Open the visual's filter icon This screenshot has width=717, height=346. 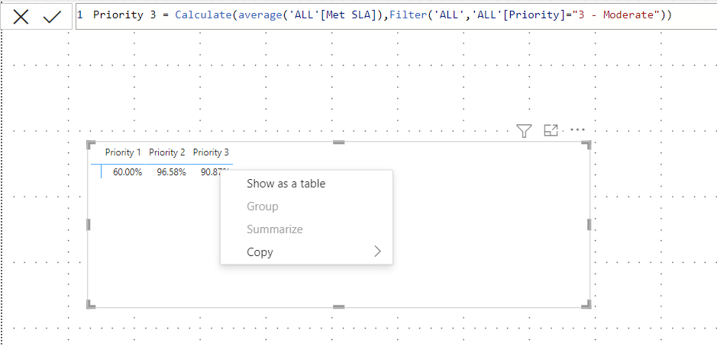[x=524, y=131]
